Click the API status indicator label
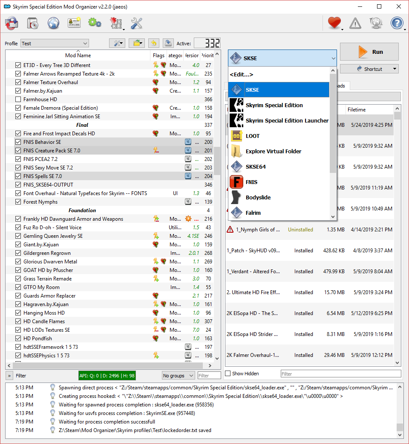The height and width of the screenshot is (444, 409). (107, 376)
